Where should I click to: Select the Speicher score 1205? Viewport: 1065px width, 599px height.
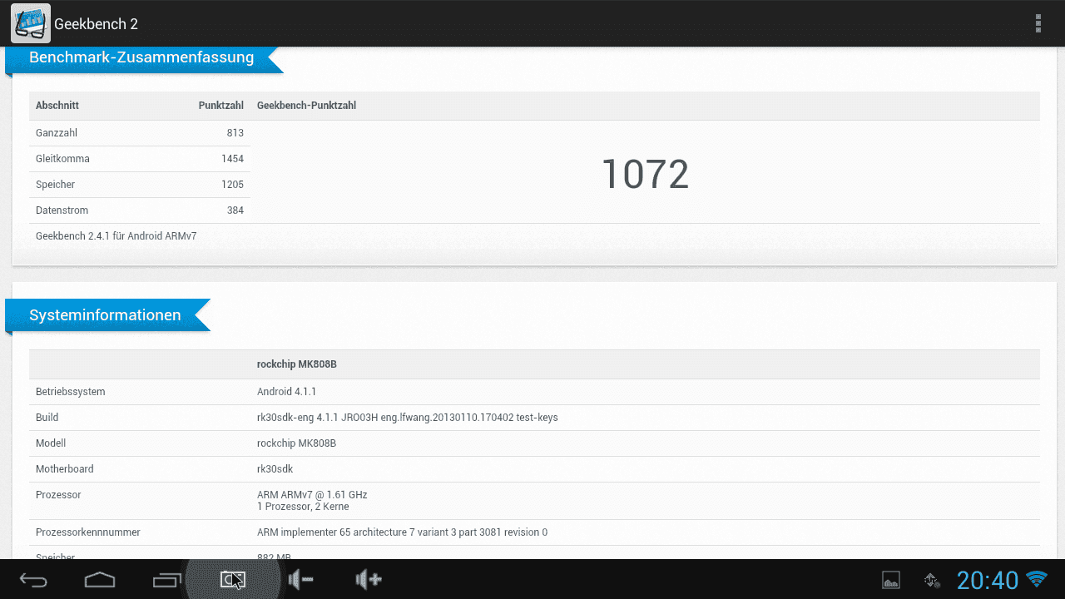click(233, 185)
